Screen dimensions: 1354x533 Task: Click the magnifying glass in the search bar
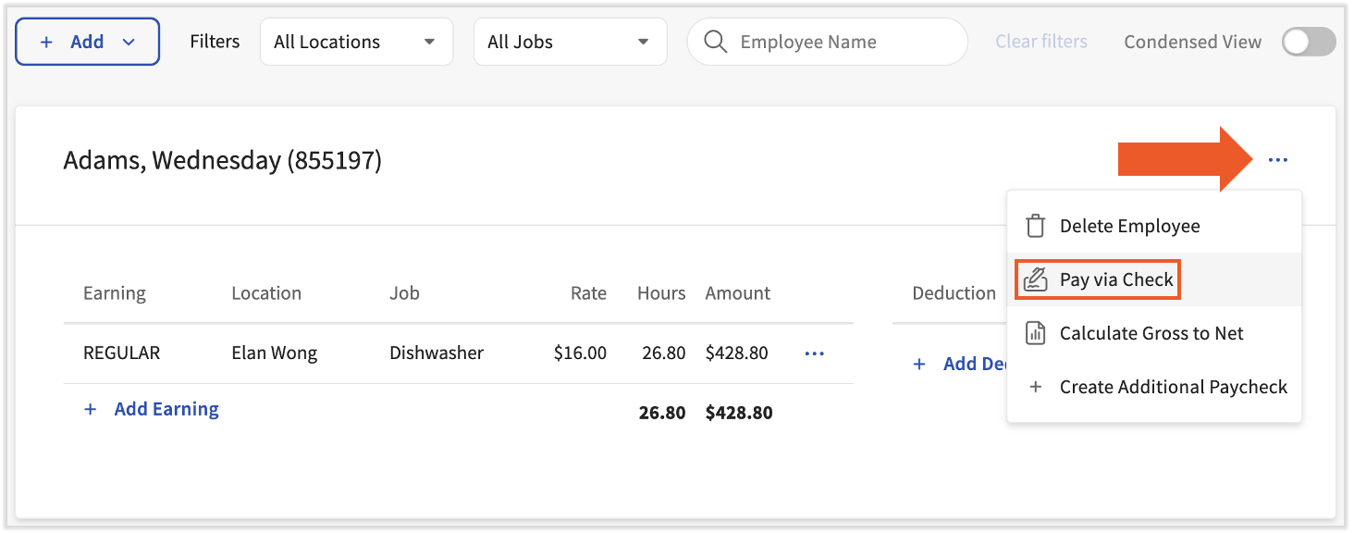(x=715, y=42)
